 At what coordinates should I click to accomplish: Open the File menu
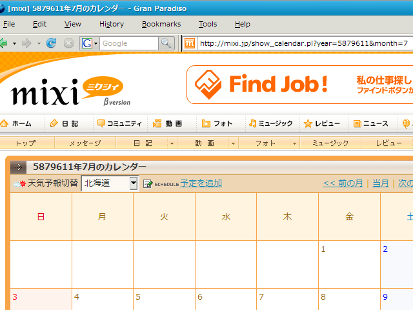(9, 25)
